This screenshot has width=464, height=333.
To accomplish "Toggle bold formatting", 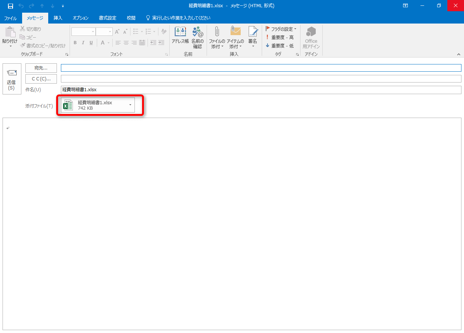I will click(75, 43).
